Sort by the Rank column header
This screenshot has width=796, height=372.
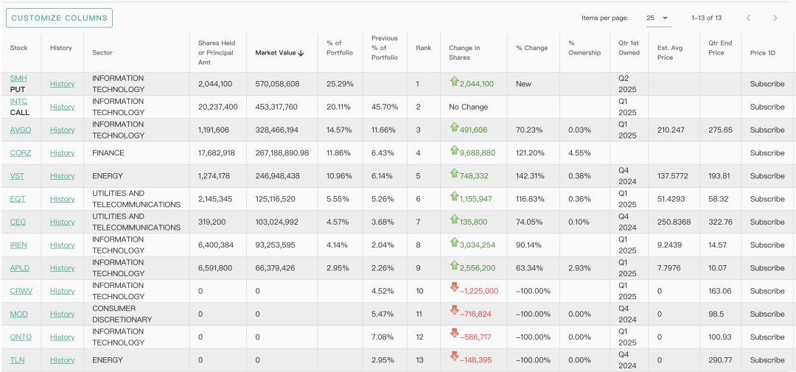tap(423, 48)
